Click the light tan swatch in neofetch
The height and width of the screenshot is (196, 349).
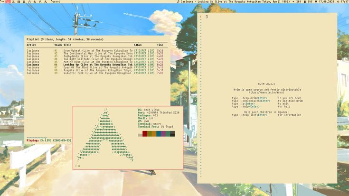(x=140, y=135)
